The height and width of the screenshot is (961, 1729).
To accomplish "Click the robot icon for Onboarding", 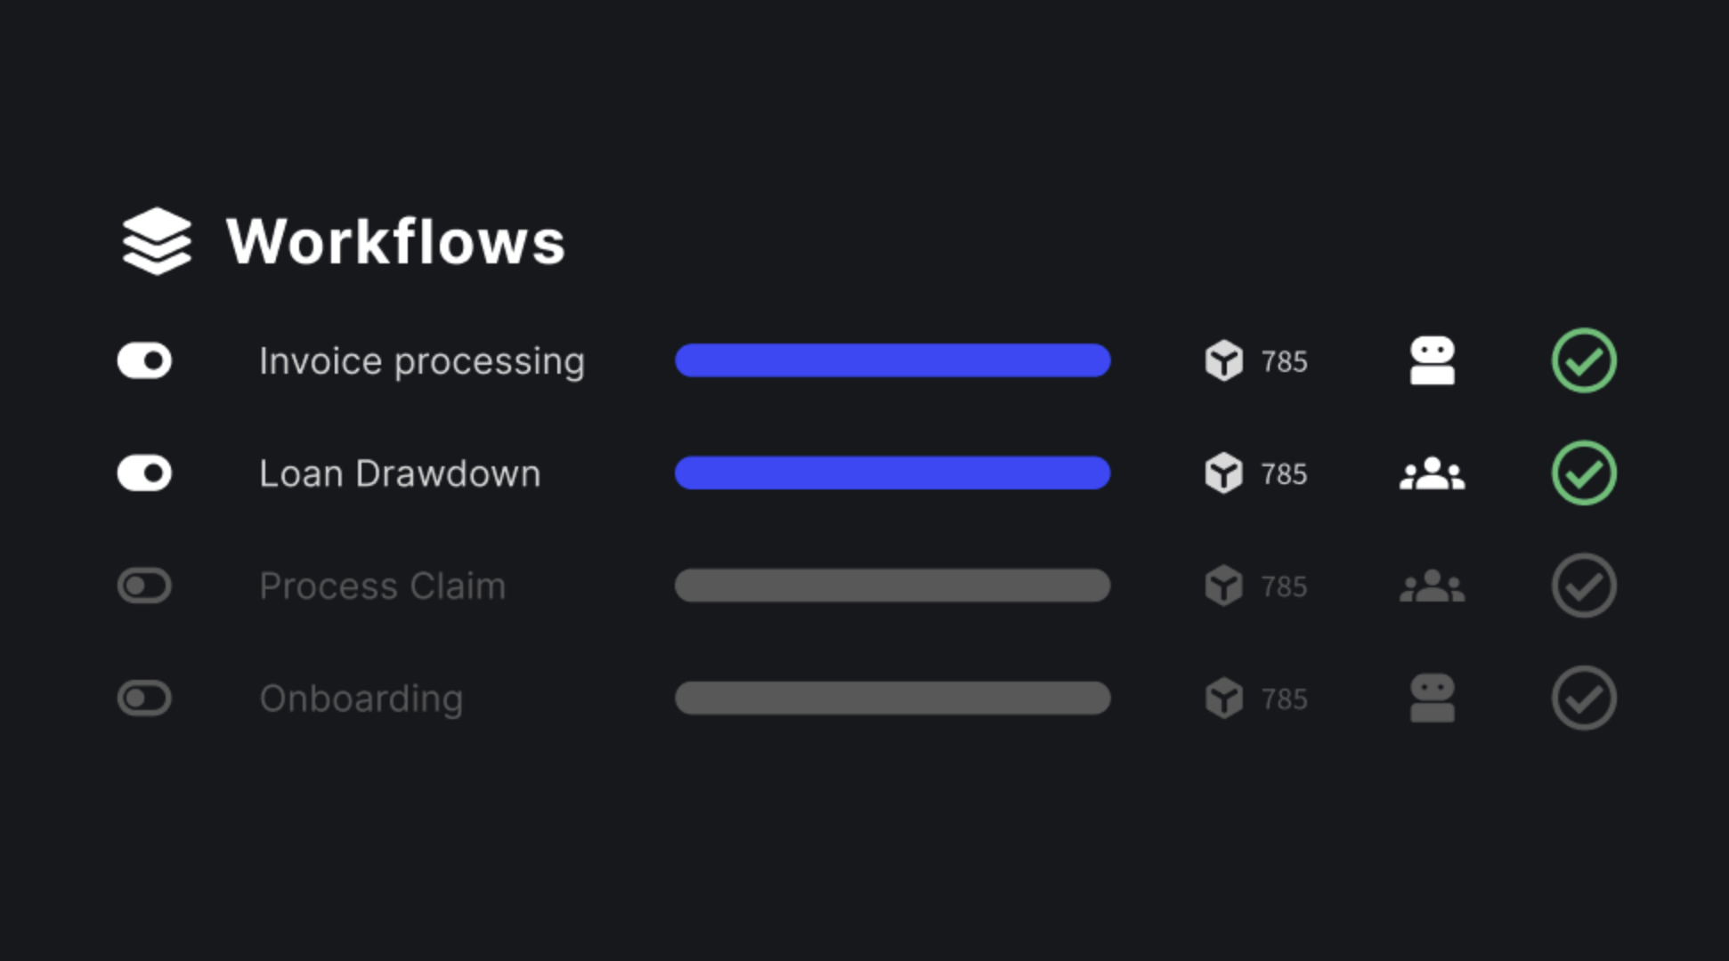I will click(1432, 699).
